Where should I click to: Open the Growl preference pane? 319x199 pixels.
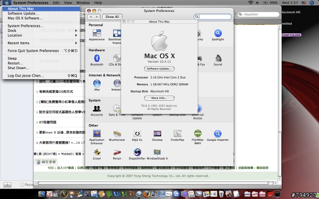(97, 154)
